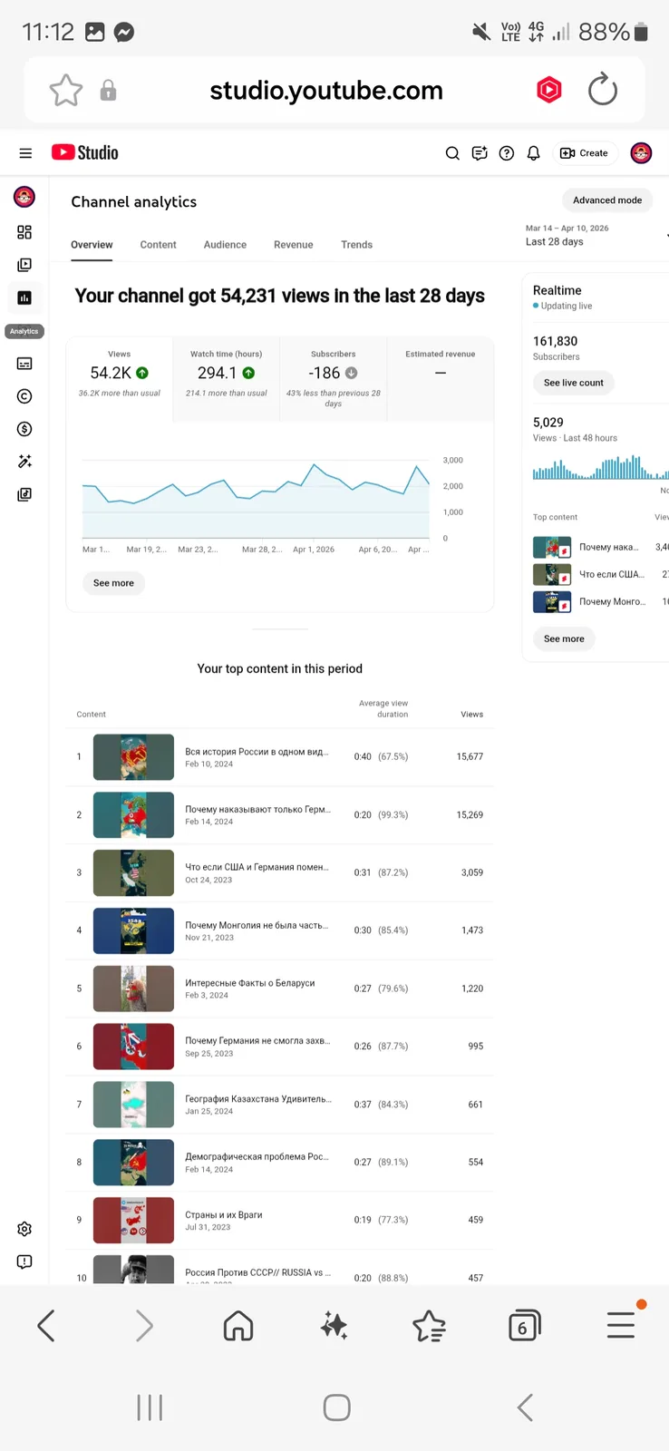This screenshot has height=1451, width=669.
Task: Click the realtime 48 hours bar chart
Action: 600,466
